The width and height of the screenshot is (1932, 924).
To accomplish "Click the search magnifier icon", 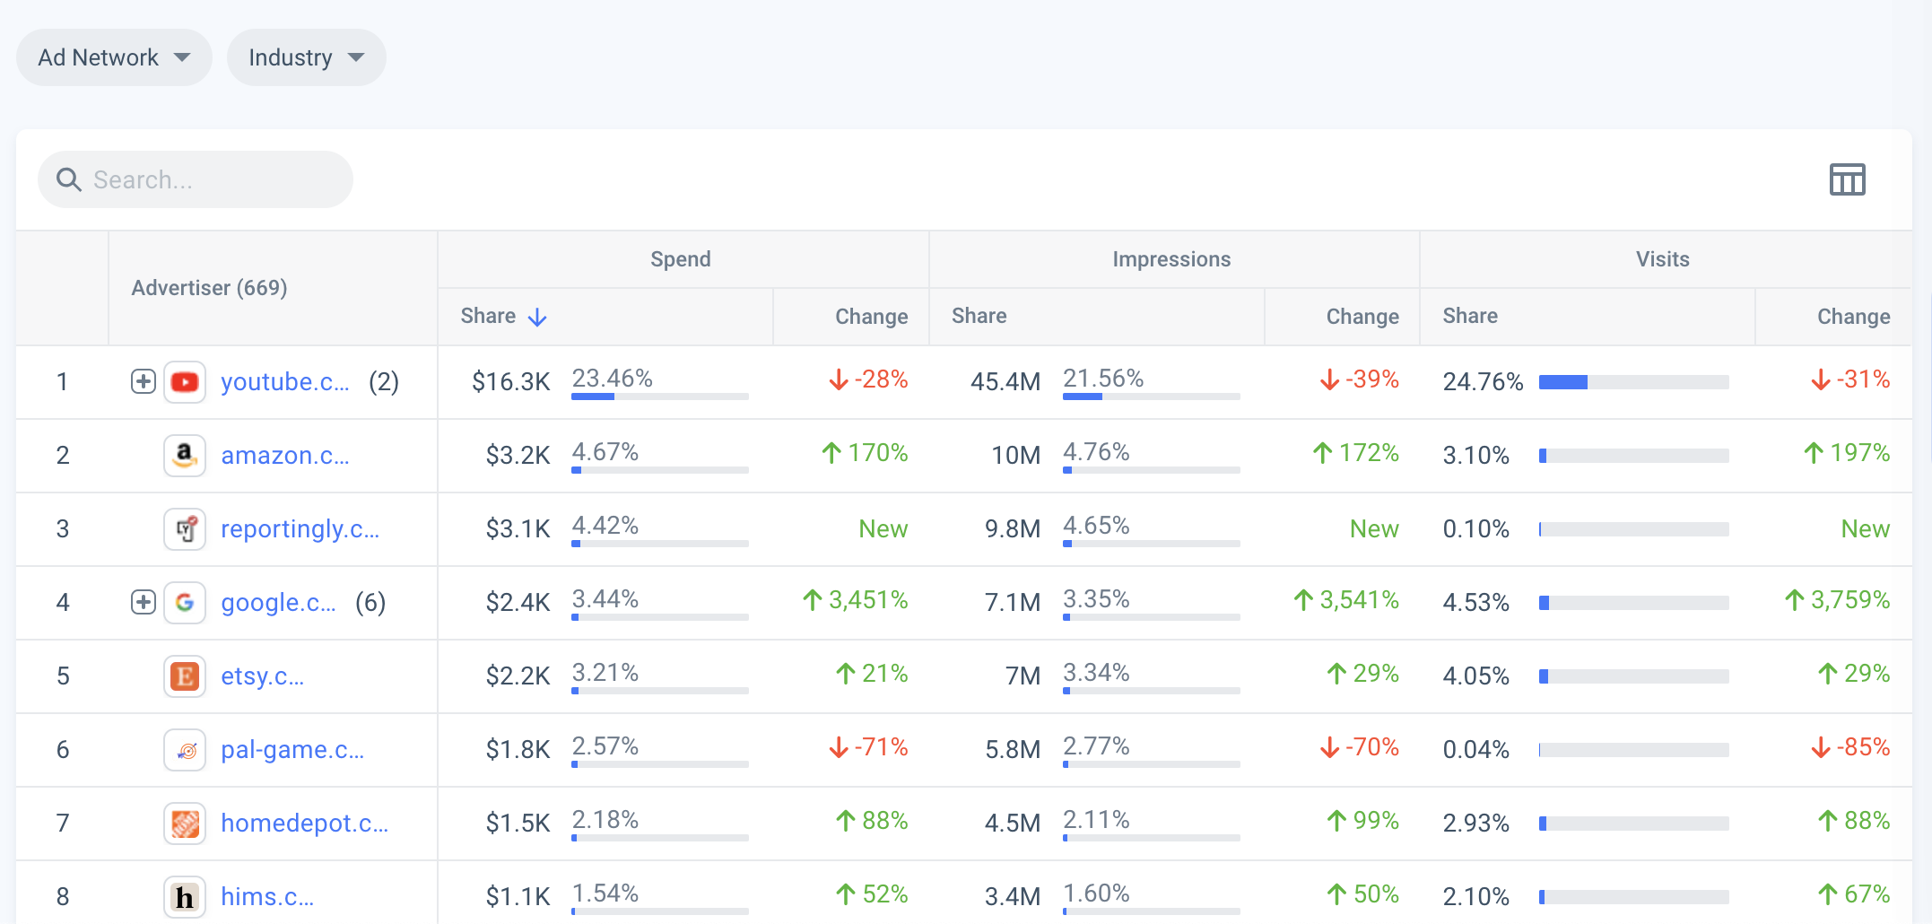I will pyautogui.click(x=68, y=179).
